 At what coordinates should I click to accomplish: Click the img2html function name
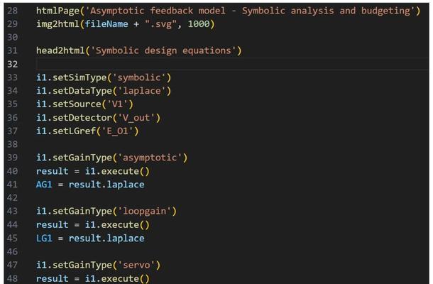click(x=58, y=24)
